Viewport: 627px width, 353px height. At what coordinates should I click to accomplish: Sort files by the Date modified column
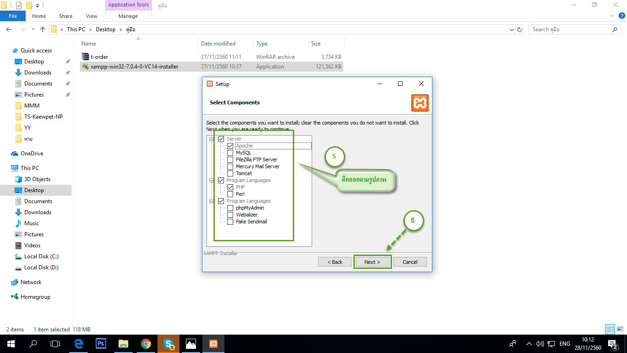pyautogui.click(x=225, y=44)
